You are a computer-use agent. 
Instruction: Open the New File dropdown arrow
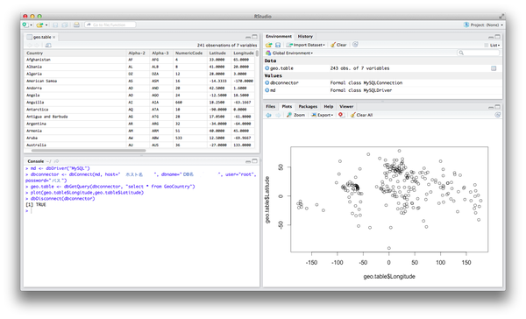(x=31, y=25)
